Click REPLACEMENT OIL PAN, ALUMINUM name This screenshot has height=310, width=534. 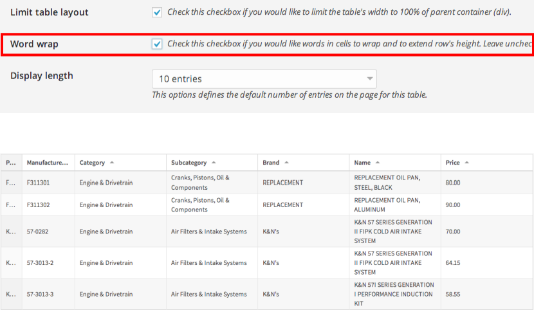click(x=387, y=205)
